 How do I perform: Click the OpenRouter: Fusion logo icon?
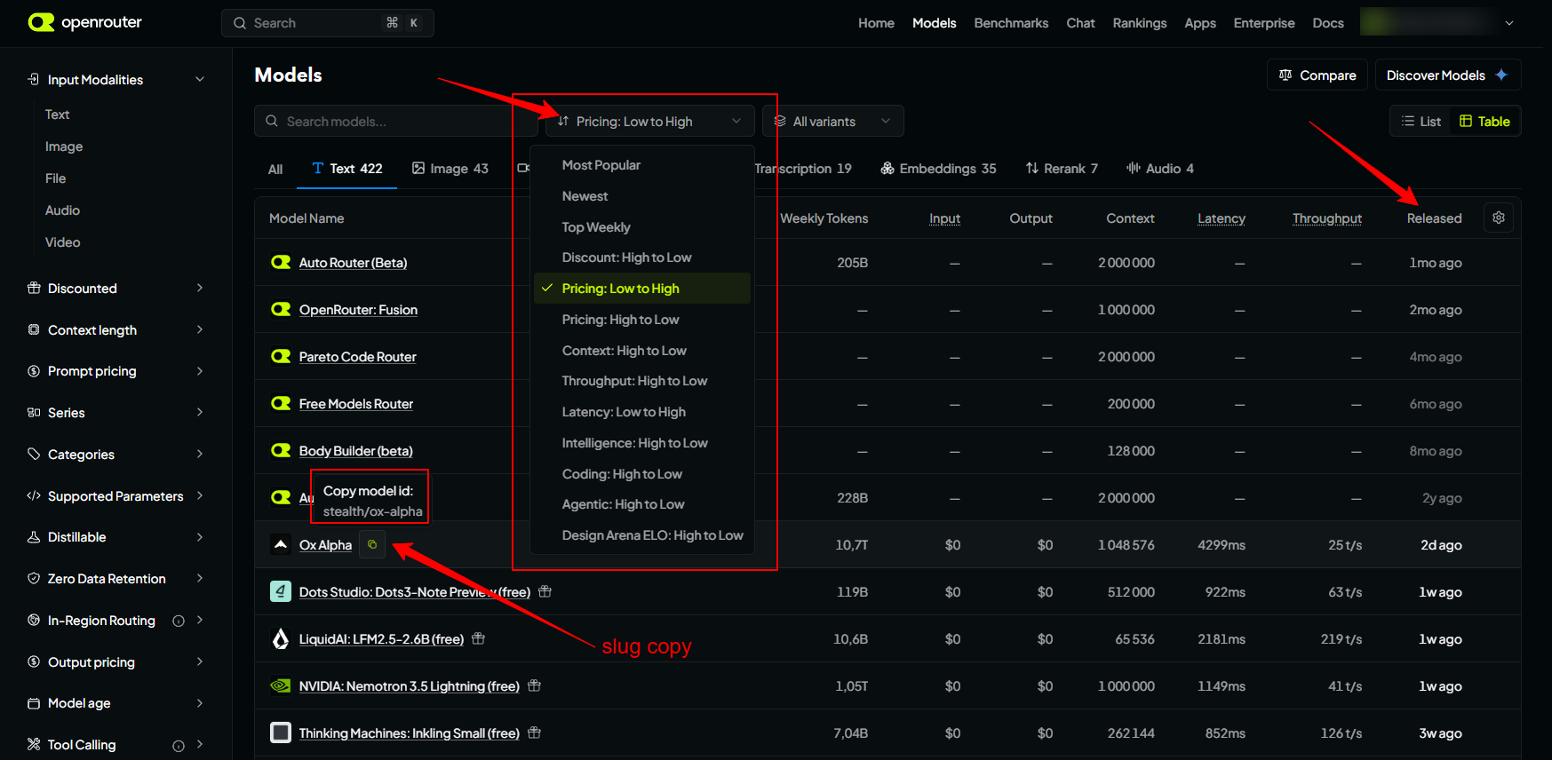[x=281, y=309]
